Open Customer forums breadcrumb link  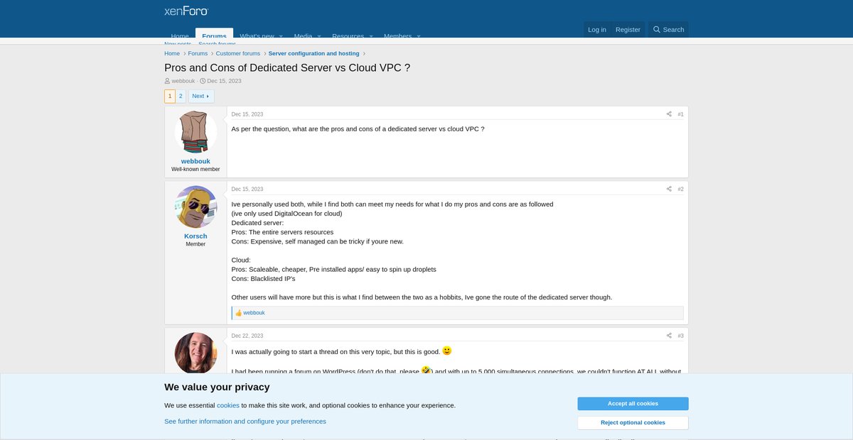pos(238,53)
